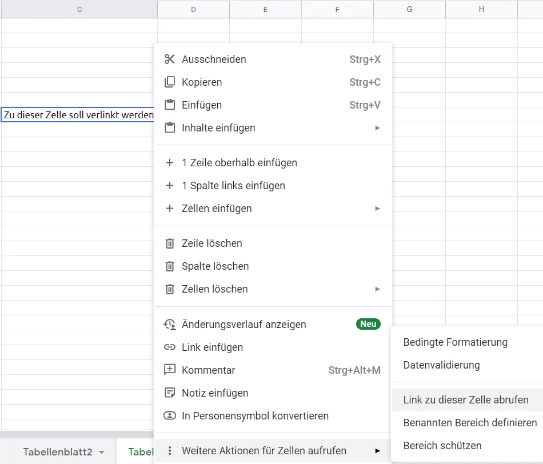Click the trash icon beside Zeile löschen

coord(169,243)
